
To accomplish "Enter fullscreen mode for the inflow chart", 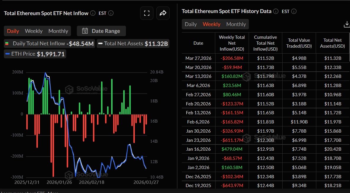I will [147, 13].
